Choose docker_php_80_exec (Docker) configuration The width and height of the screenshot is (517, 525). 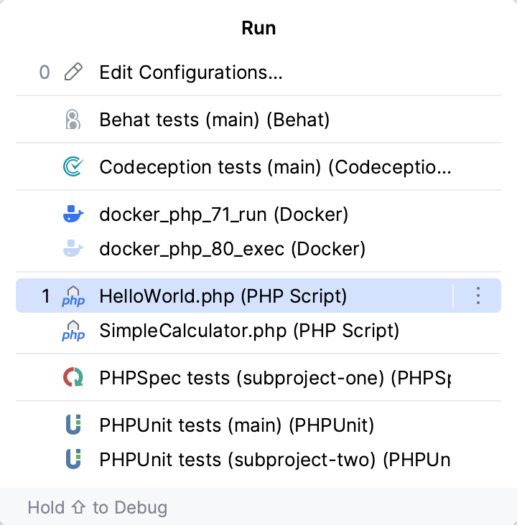pos(232,249)
